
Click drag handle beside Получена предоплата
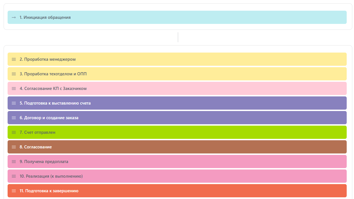[14, 162]
